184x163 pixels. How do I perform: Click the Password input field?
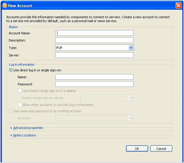(94, 84)
